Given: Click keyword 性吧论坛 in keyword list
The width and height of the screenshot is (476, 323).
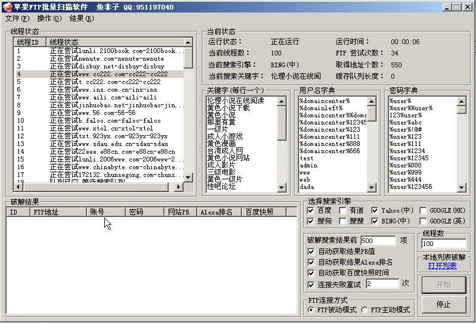Looking at the screenshot, I should pos(221,187).
